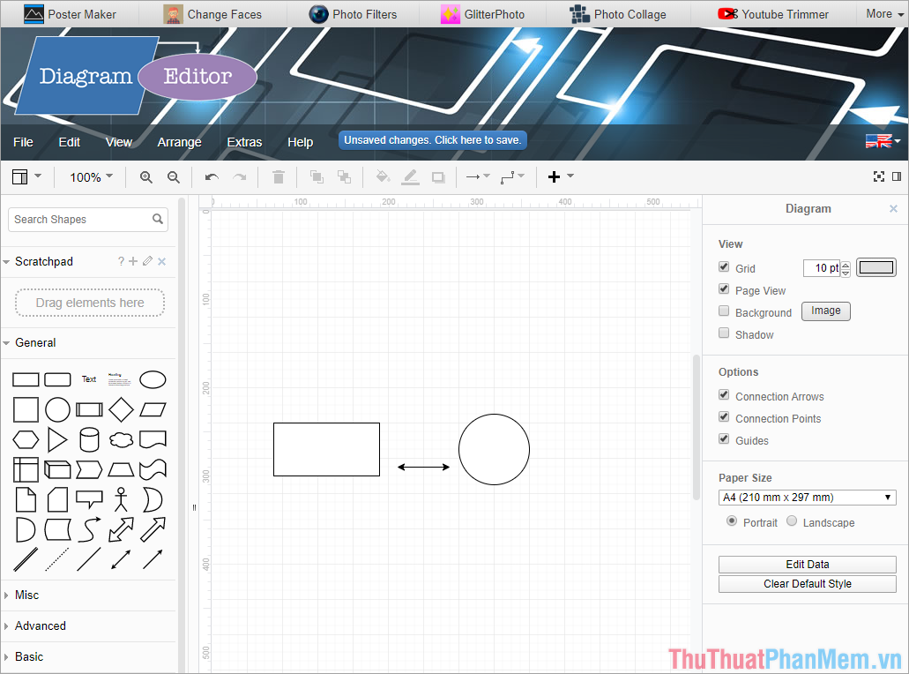Open the Fill Color tool
909x674 pixels.
tap(383, 176)
